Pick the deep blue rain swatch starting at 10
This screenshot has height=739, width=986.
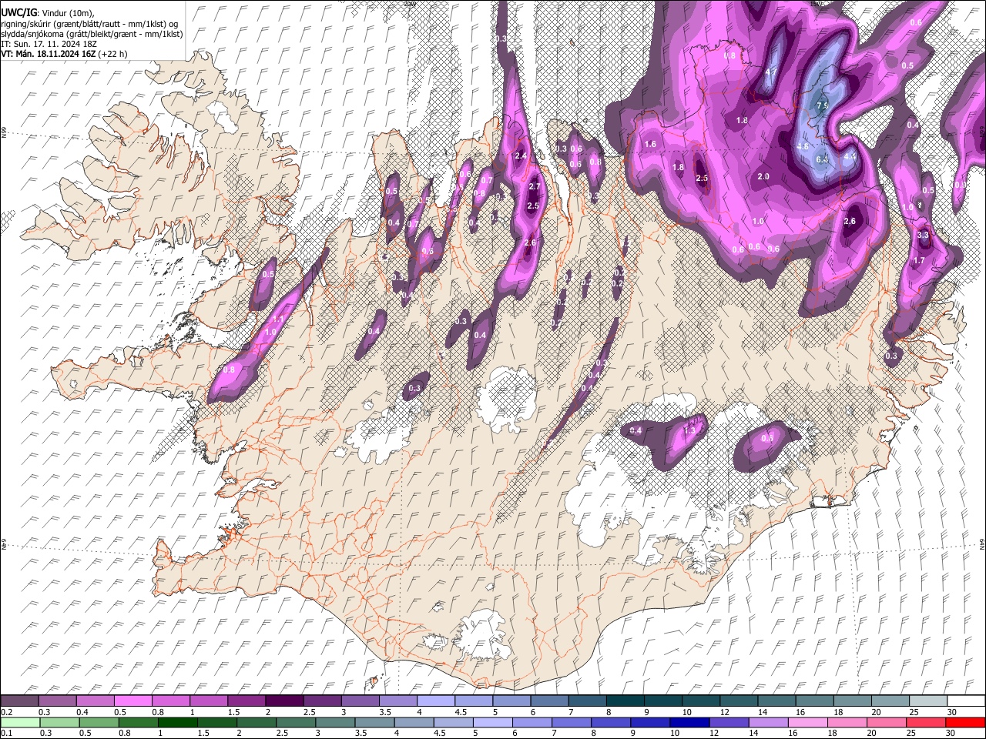pos(689,722)
